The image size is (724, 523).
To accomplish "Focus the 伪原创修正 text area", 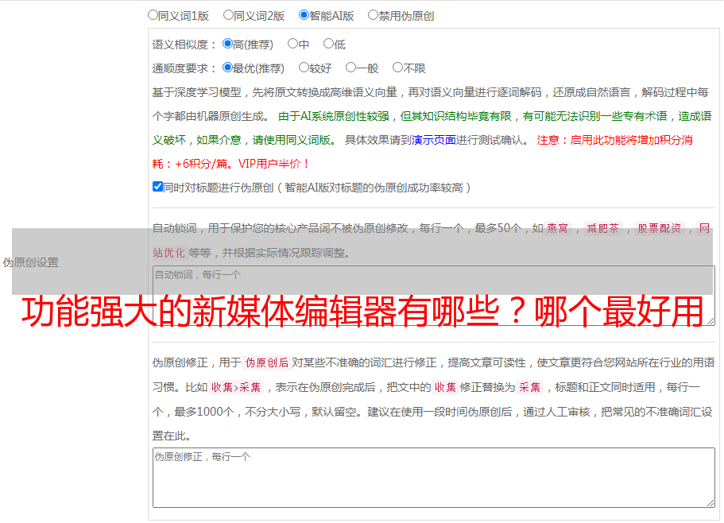I will pos(434,478).
